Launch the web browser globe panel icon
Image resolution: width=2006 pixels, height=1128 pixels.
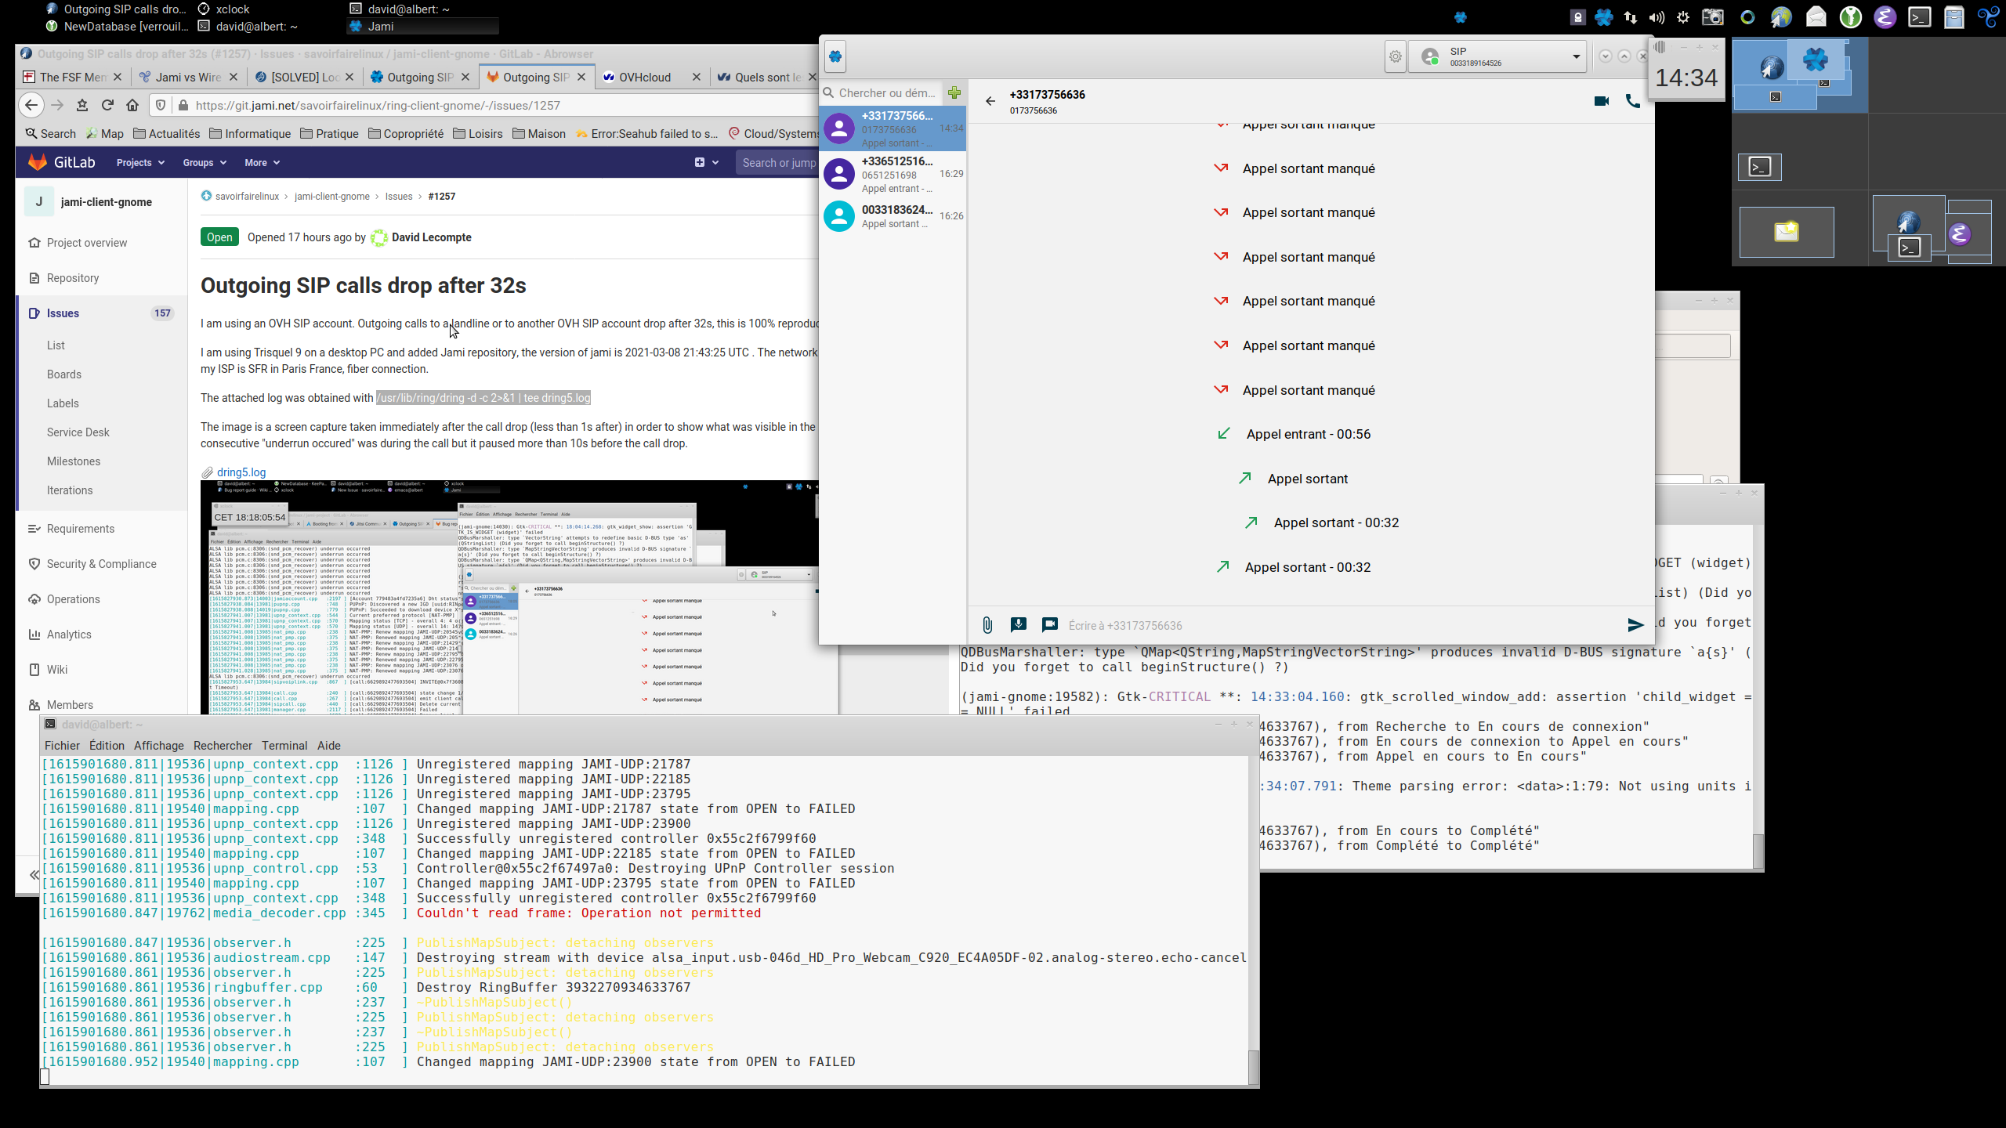pyautogui.click(x=1781, y=17)
